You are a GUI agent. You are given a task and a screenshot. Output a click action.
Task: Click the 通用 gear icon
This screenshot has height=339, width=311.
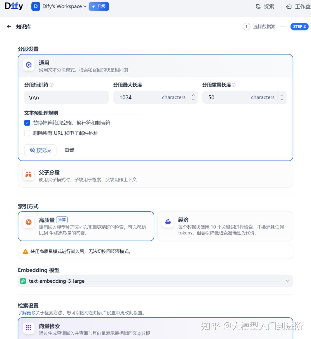[28, 65]
